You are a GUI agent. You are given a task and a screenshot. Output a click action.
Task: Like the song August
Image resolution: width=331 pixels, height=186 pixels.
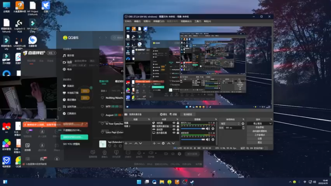[102, 115]
